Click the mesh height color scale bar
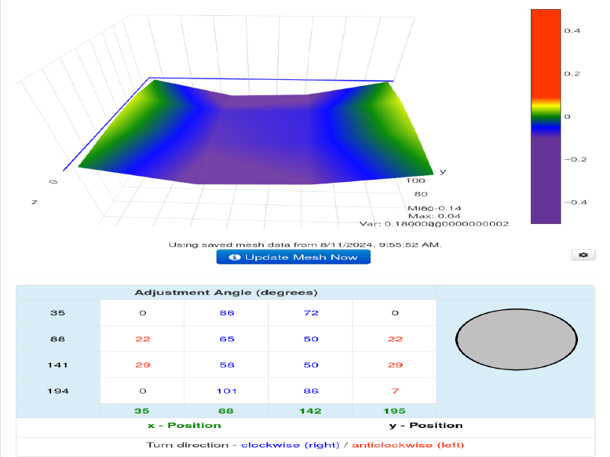Viewport: 610px width, 457px height. [545, 116]
